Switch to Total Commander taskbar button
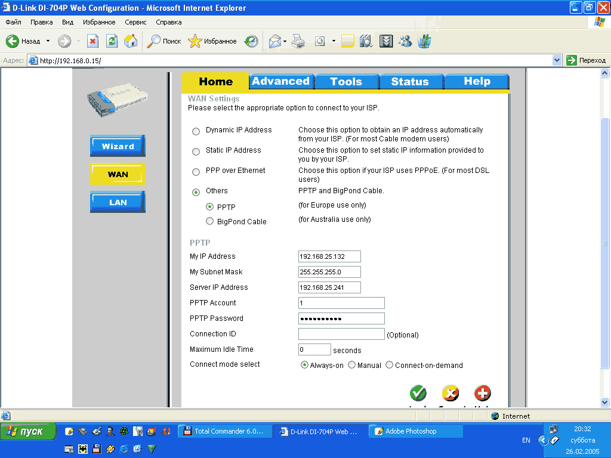 click(x=225, y=431)
